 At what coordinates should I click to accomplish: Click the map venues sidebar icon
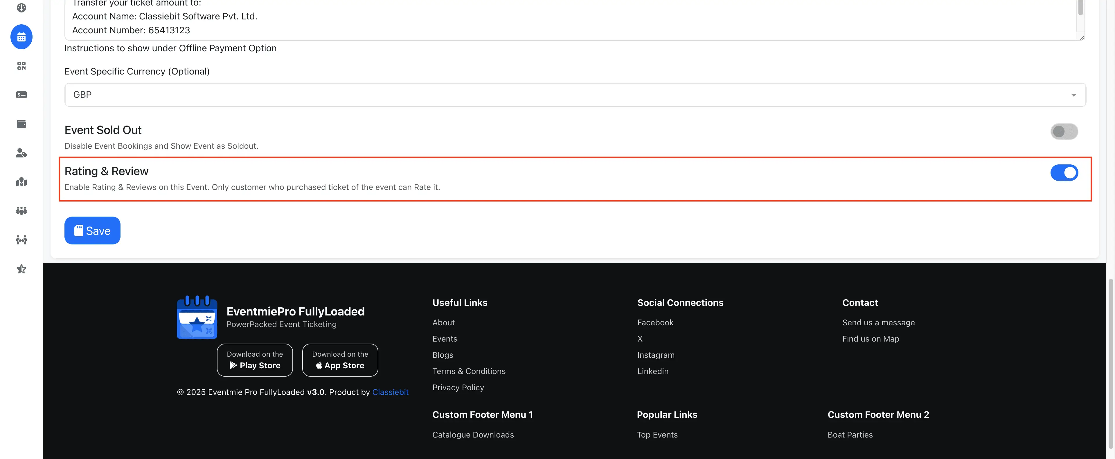point(21,182)
